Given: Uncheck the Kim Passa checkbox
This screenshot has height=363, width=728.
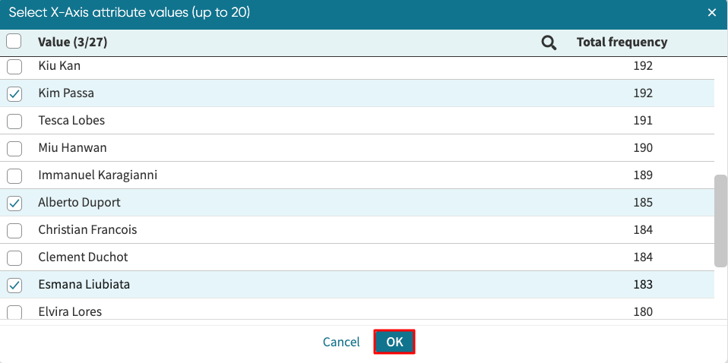Looking at the screenshot, I should pos(14,94).
